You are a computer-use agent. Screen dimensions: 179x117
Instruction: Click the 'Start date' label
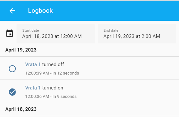point(31,30)
